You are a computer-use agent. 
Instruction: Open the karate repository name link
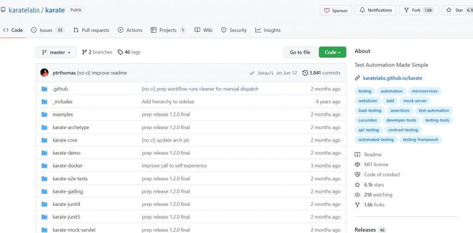55,10
